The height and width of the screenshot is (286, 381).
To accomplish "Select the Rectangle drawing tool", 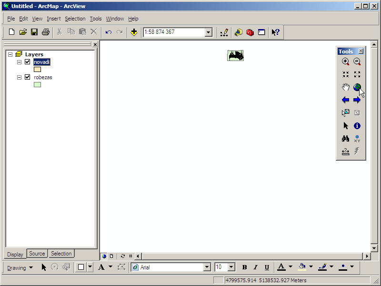I will (x=81, y=267).
